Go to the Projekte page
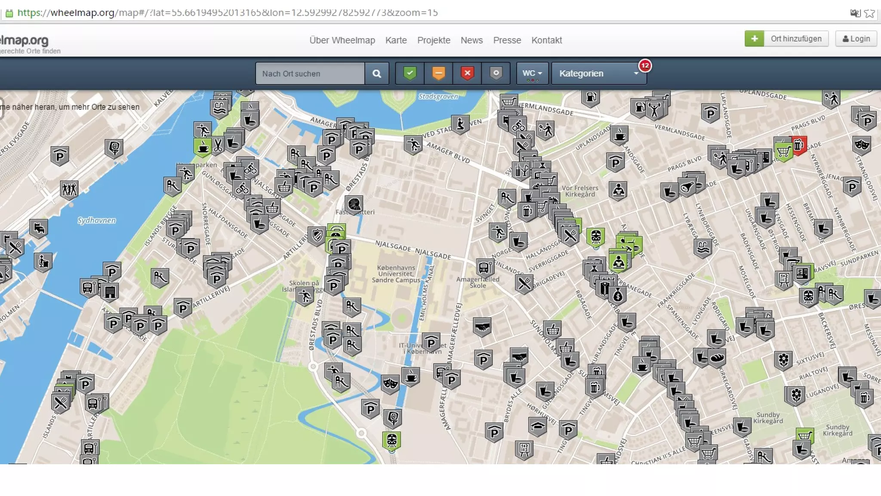 [434, 40]
